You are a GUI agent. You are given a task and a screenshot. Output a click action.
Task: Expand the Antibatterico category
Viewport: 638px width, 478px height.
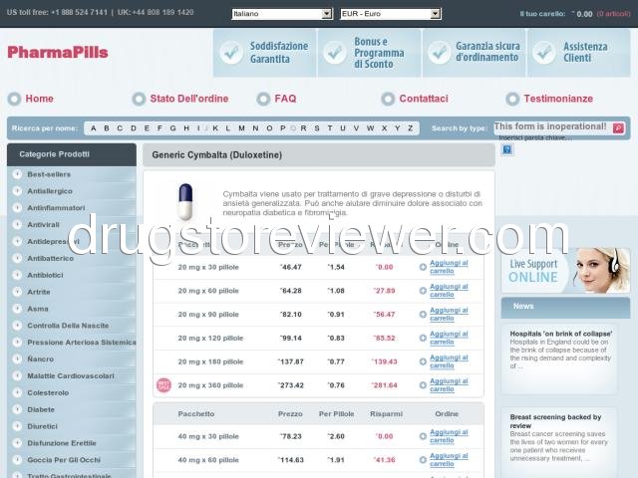click(51, 259)
